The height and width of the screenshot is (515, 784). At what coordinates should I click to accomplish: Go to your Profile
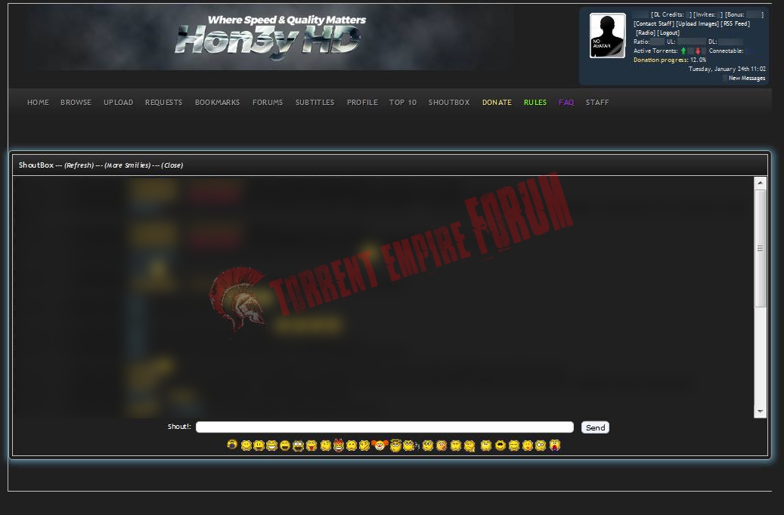click(362, 103)
